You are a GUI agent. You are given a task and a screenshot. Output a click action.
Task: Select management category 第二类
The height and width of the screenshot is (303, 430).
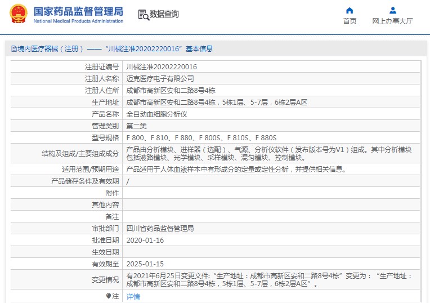pos(136,126)
